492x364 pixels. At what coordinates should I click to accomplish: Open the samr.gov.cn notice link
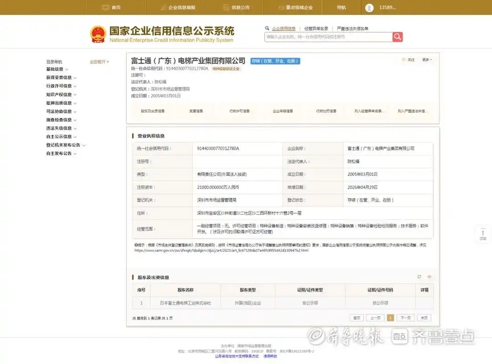tap(221, 251)
